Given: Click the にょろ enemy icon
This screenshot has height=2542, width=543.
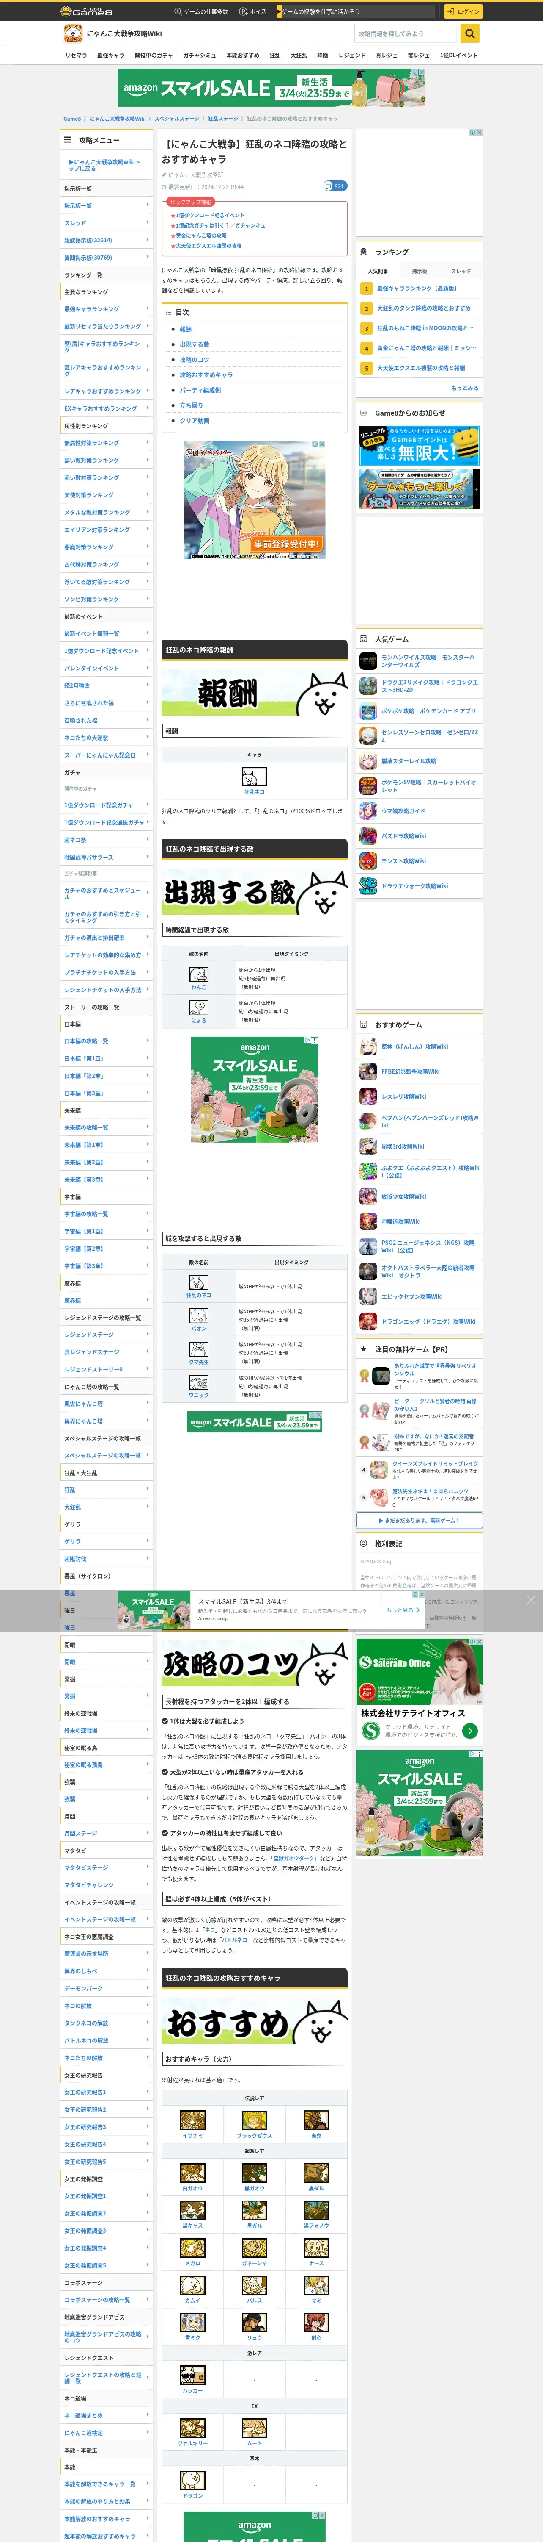Looking at the screenshot, I should click(199, 1007).
